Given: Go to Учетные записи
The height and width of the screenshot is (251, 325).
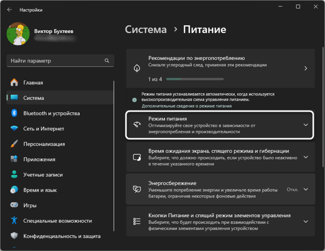Looking at the screenshot, I should click(x=60, y=175).
